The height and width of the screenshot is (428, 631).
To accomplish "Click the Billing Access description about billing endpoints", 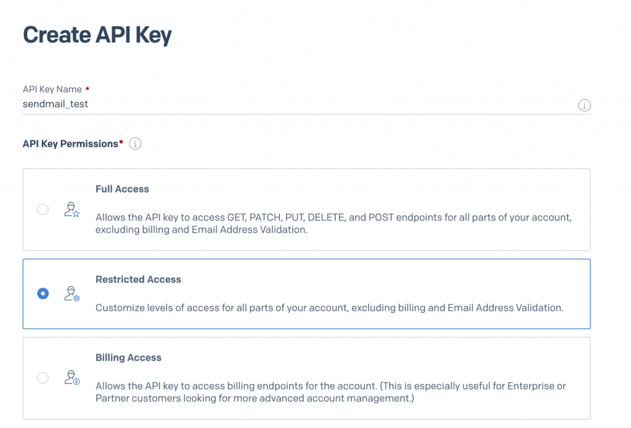I will [x=330, y=392].
